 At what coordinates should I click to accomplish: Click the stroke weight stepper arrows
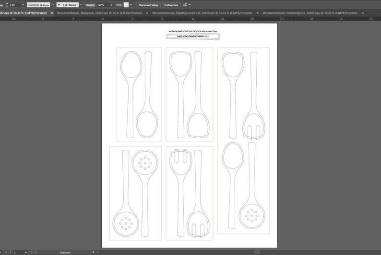tap(7, 5)
